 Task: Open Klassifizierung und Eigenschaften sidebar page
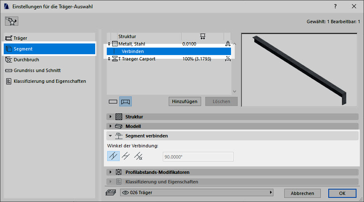click(x=49, y=81)
